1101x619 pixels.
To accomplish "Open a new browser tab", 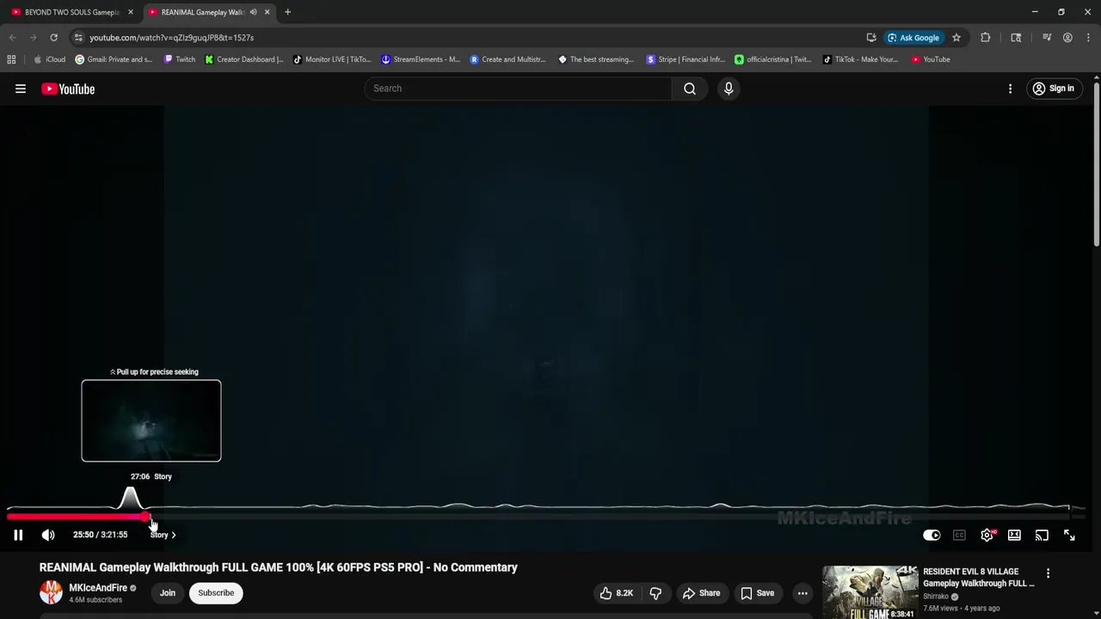I will tap(287, 12).
